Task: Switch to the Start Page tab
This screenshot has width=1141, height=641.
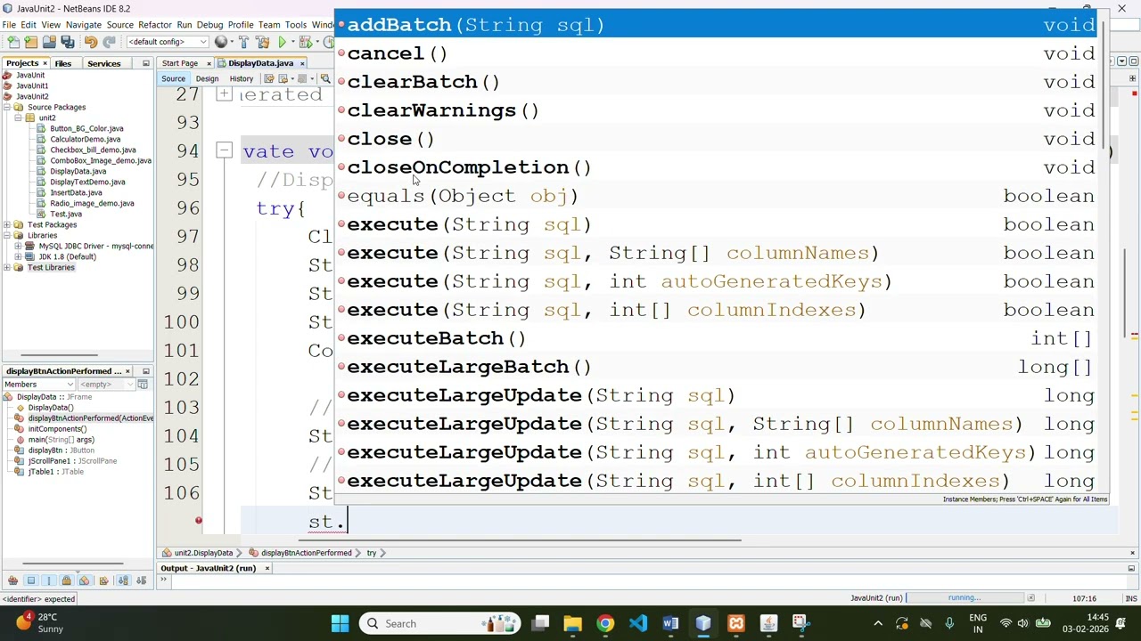Action: (x=180, y=63)
